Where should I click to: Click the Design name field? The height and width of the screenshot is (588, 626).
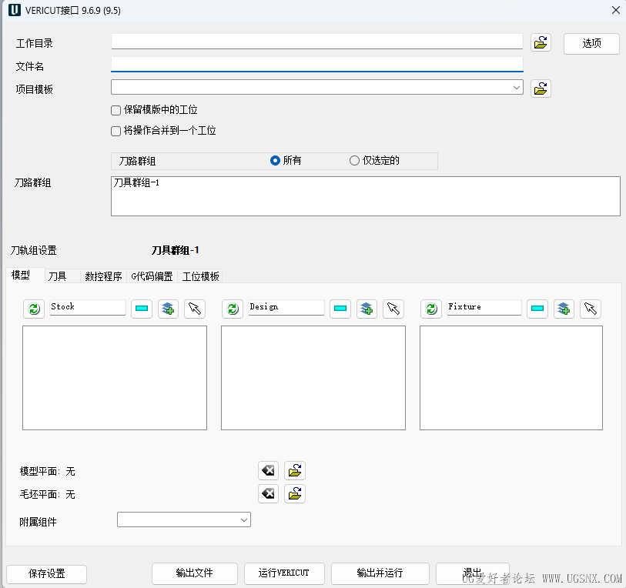(x=286, y=307)
